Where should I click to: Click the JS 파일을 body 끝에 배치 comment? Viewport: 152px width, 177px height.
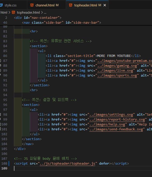tap(45, 158)
